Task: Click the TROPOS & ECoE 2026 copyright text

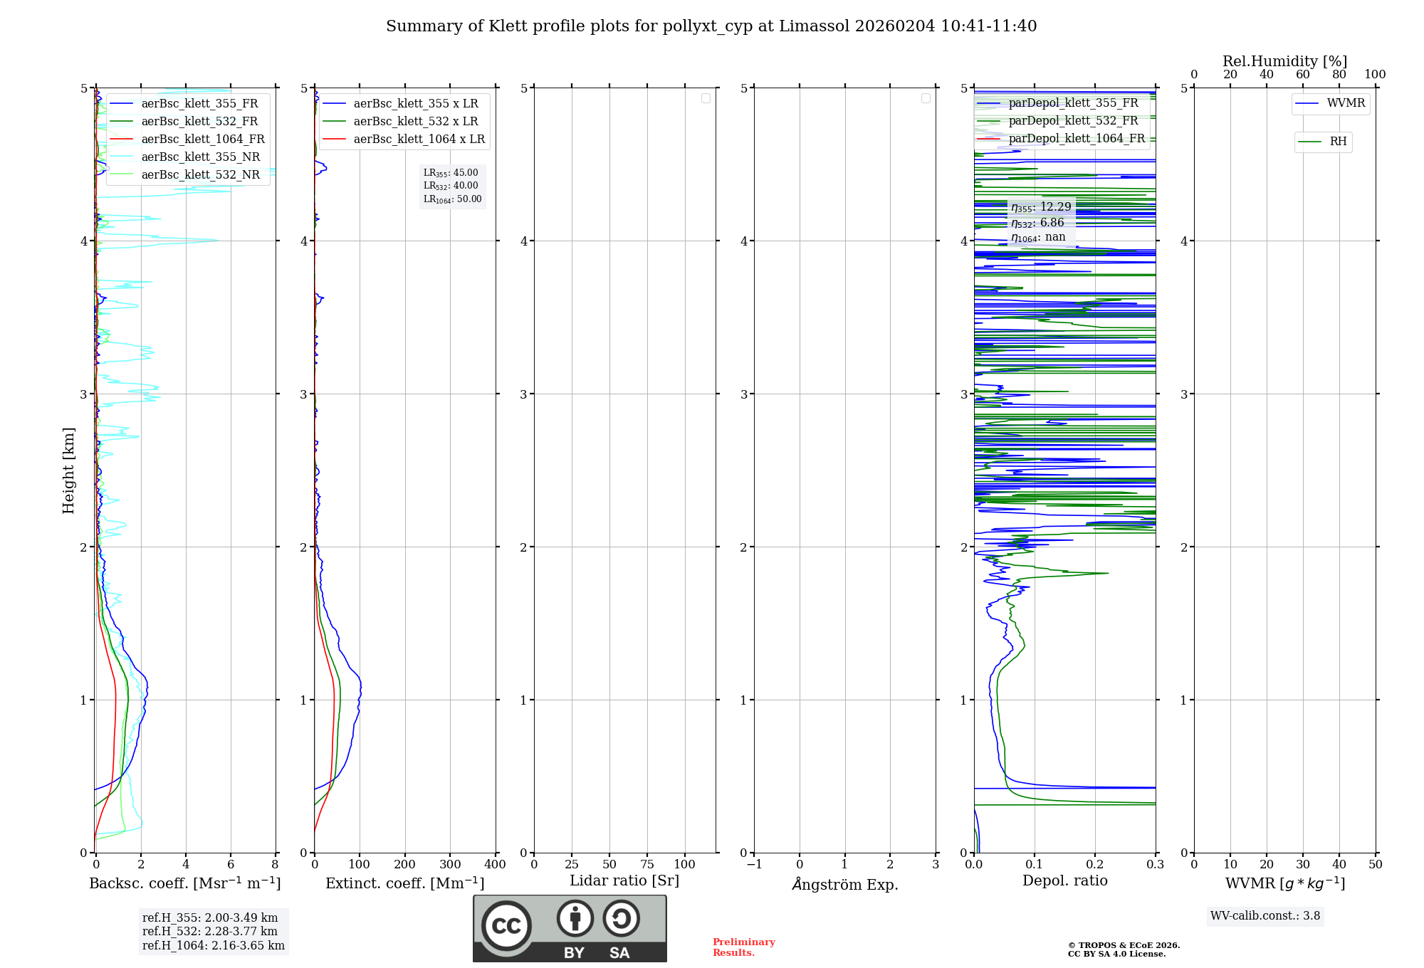Action: coord(1124,945)
